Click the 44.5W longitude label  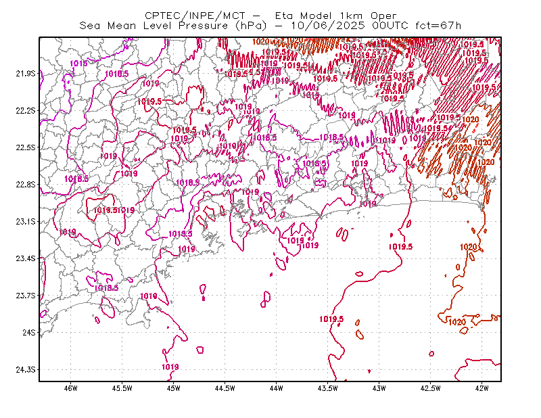tap(225, 388)
